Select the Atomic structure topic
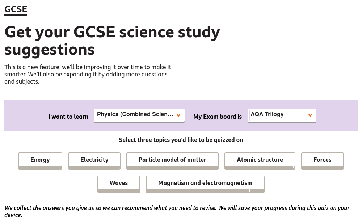The height and width of the screenshot is (223, 362). click(260, 160)
